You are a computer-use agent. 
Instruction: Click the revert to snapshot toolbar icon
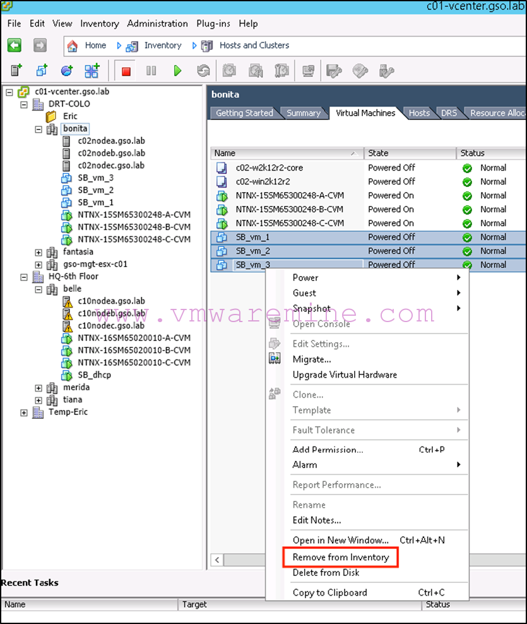tap(256, 71)
